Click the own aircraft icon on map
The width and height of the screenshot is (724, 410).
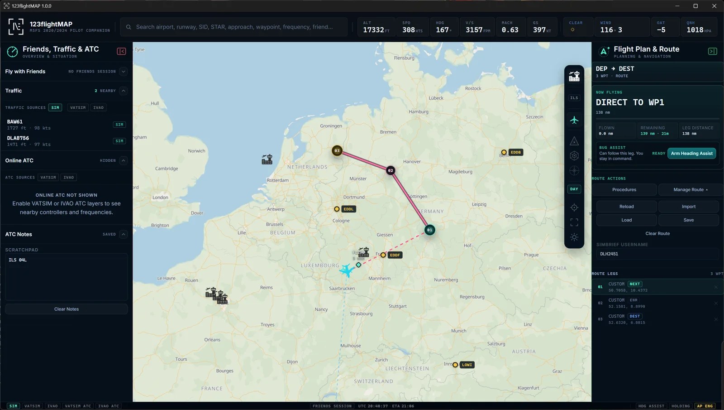tap(347, 270)
